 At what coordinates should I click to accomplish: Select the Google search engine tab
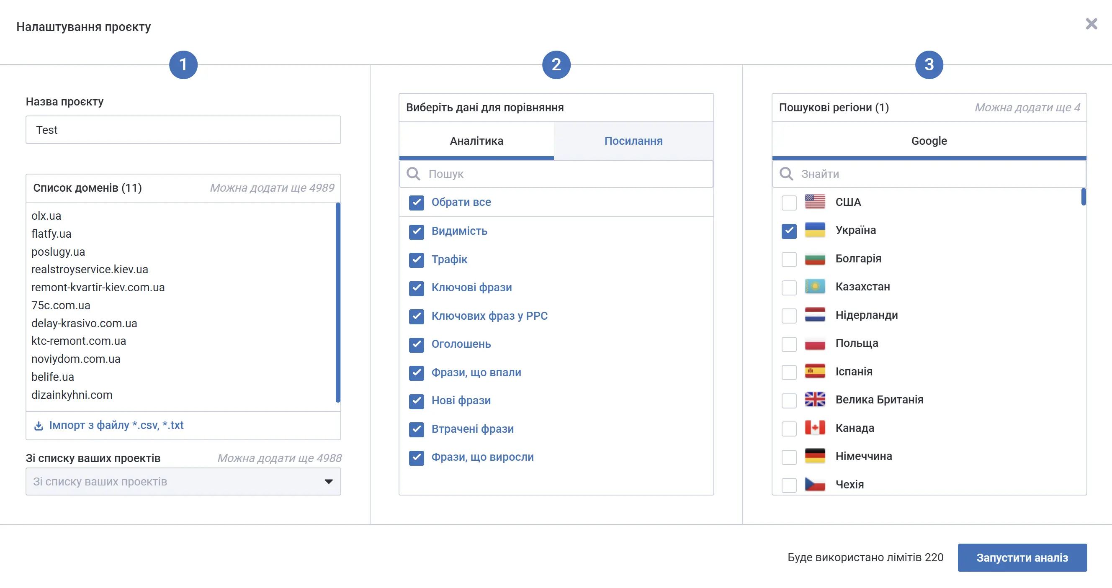[x=929, y=141]
